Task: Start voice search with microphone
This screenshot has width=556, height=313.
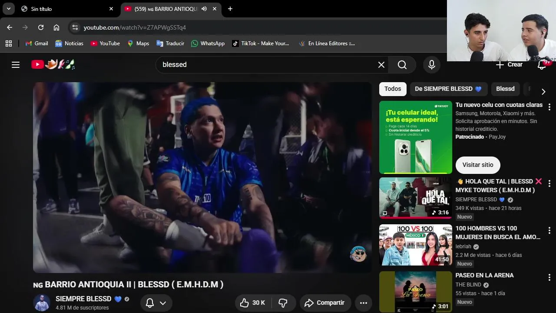Action: tap(431, 65)
